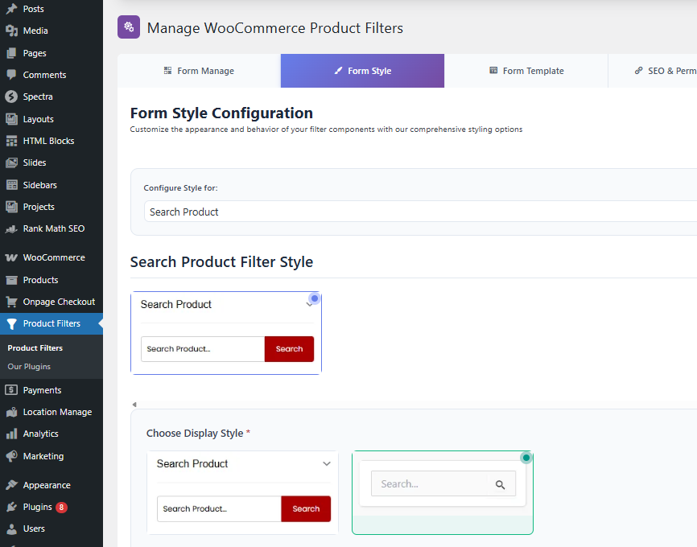The image size is (697, 547).
Task: Select the green radio on the Search... display style
Action: point(526,458)
